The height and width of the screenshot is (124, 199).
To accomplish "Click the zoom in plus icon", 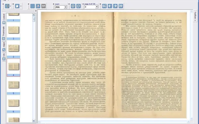I will tap(73, 6).
